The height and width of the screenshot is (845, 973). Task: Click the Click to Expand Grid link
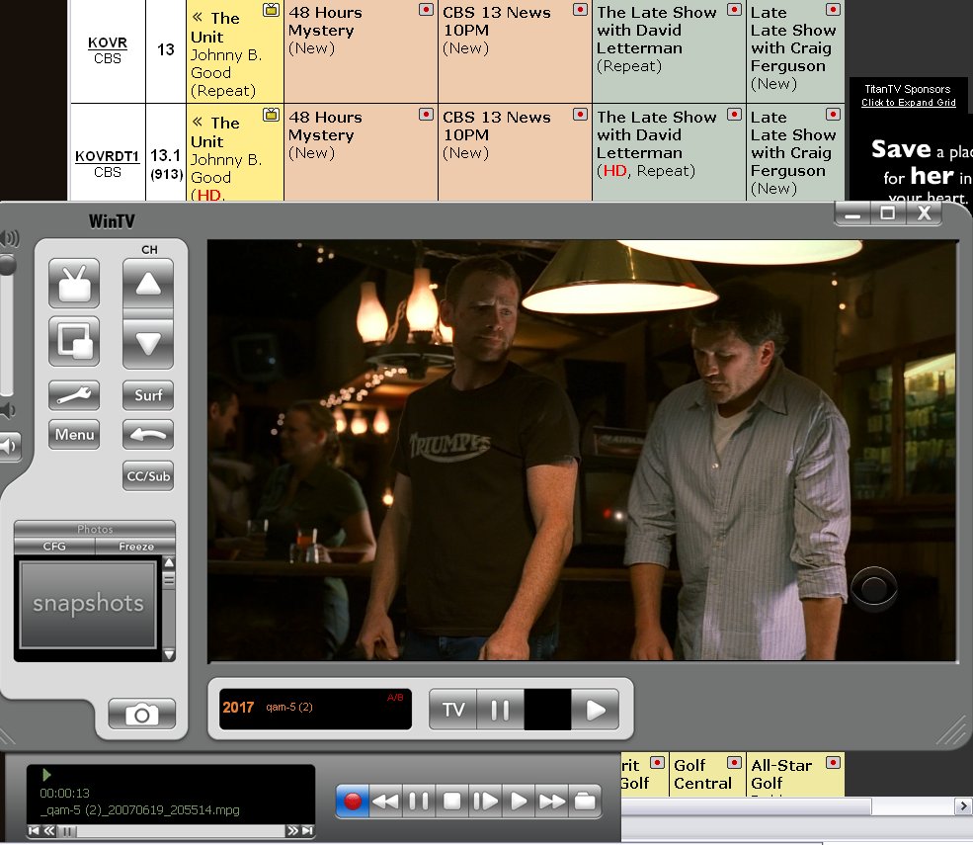[x=909, y=103]
